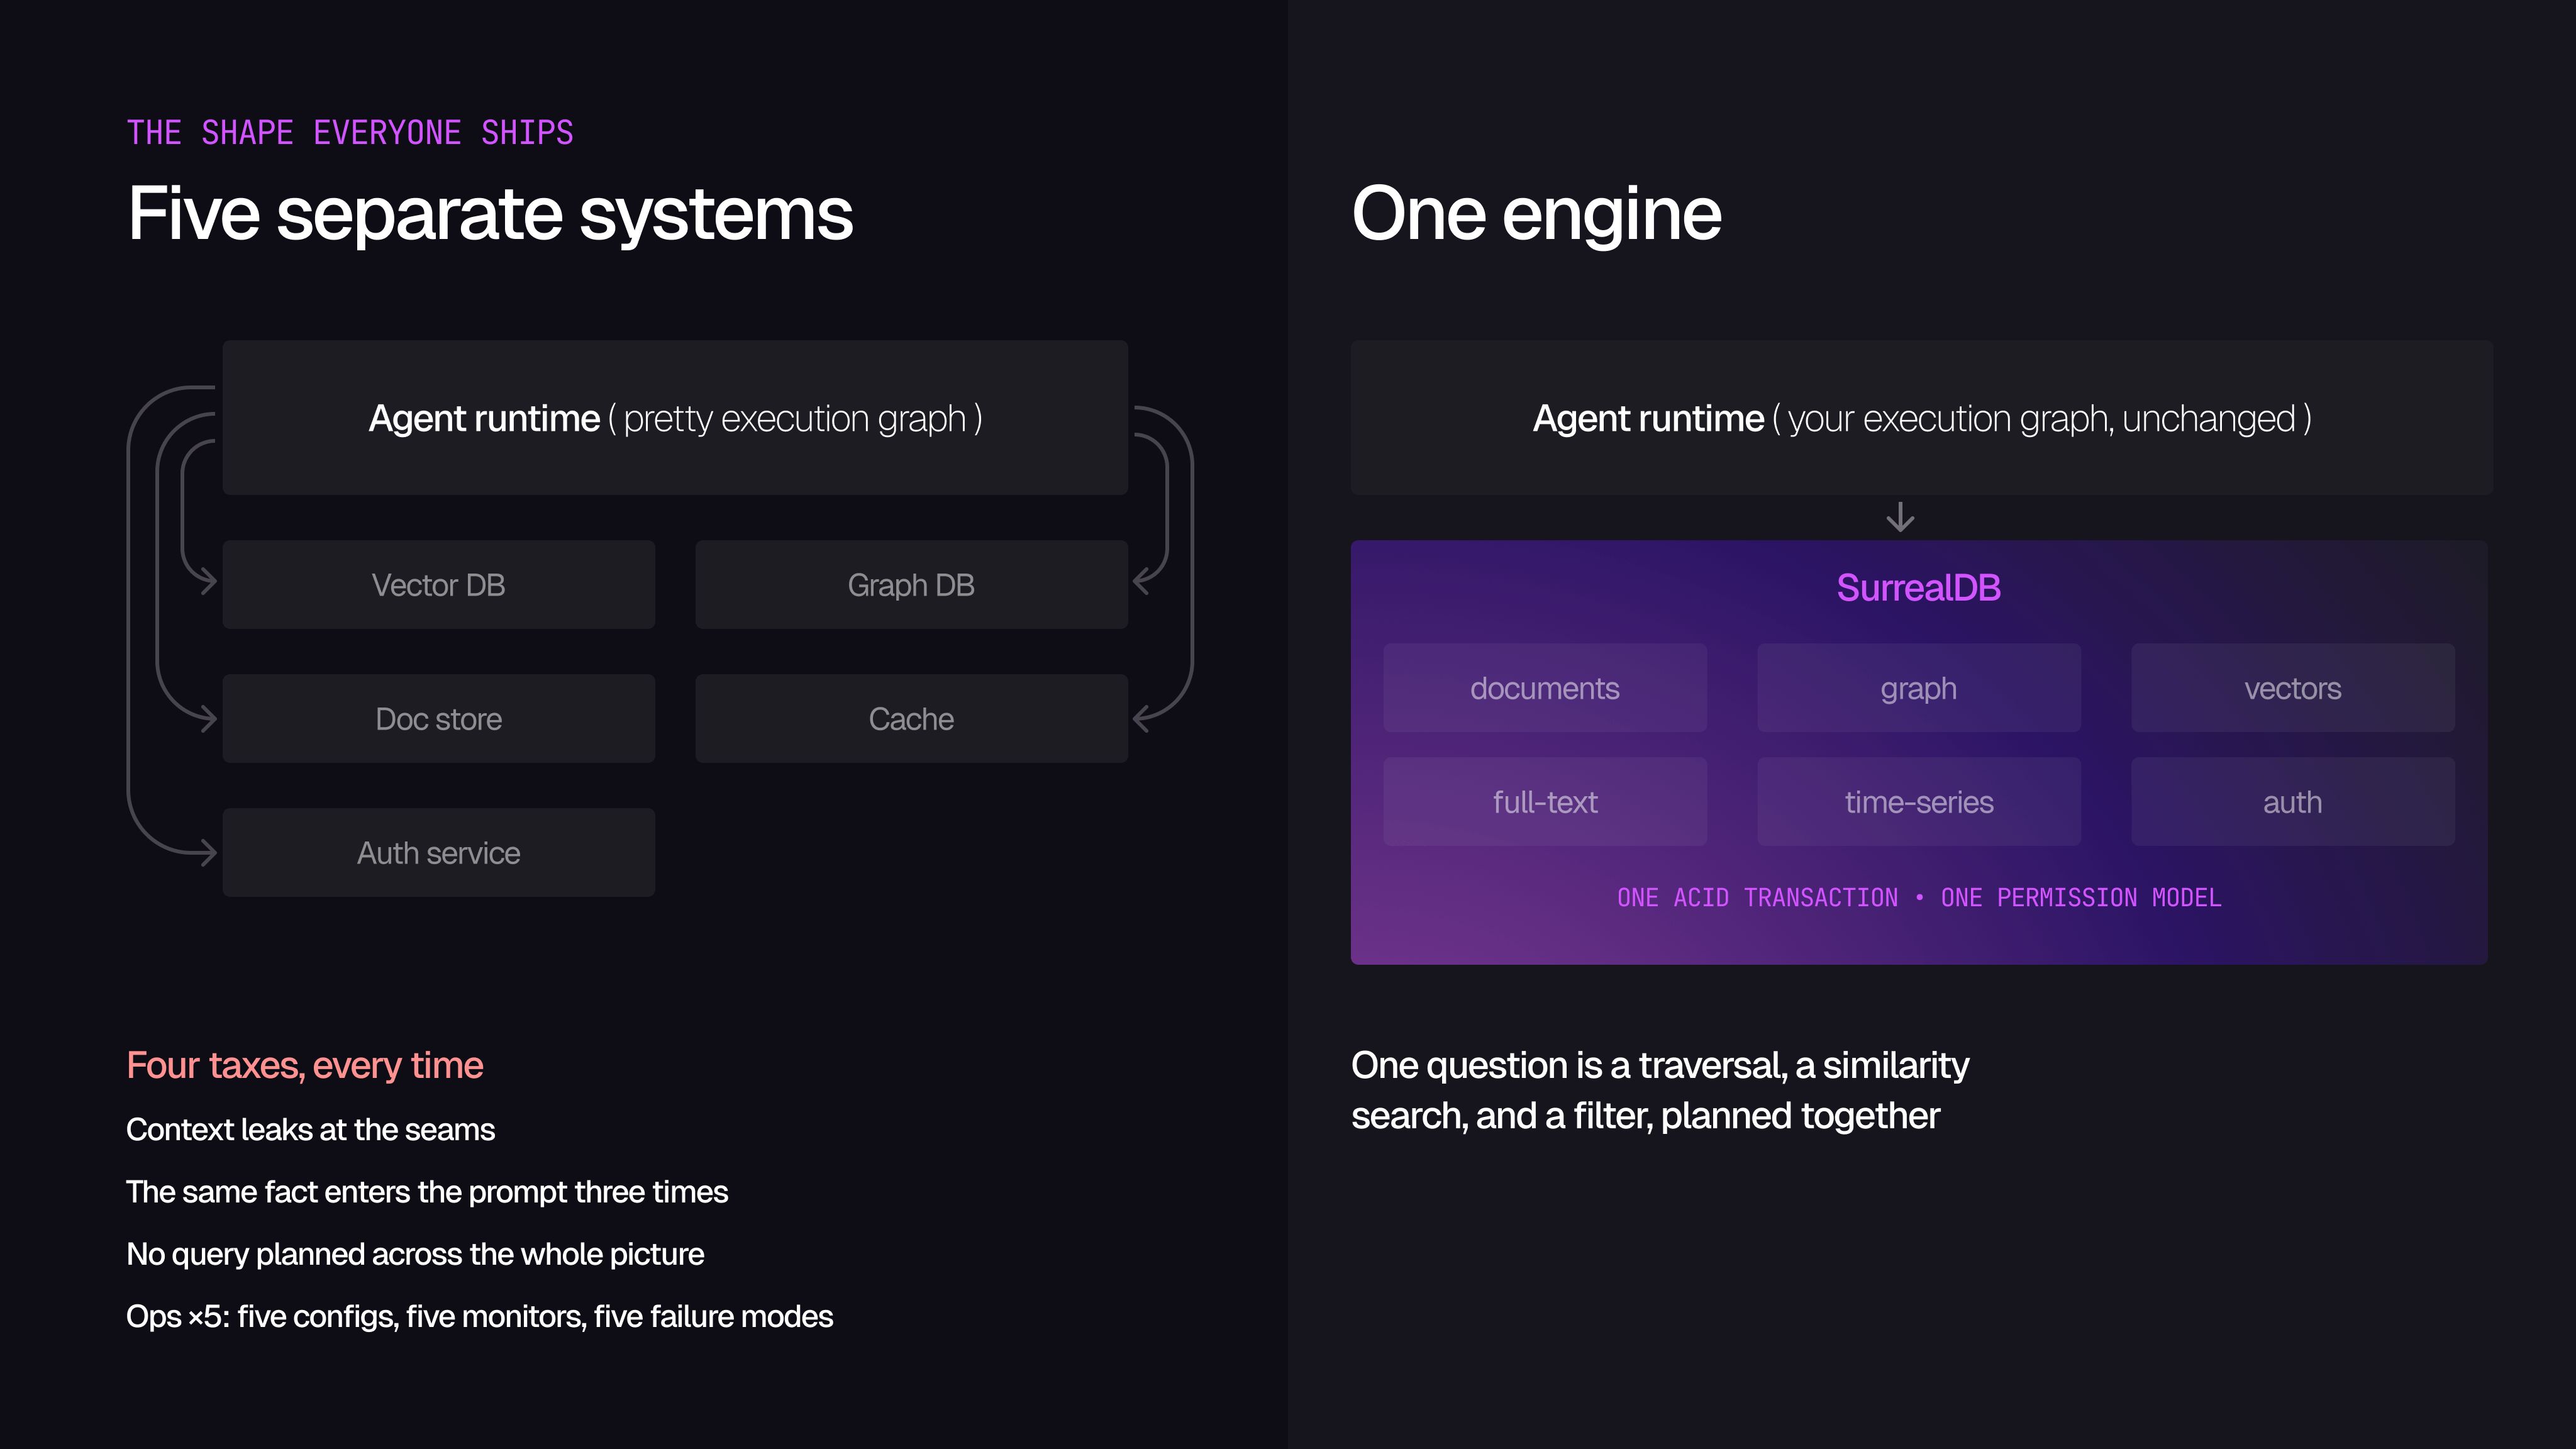This screenshot has width=2576, height=1449.
Task: Click the full-text tile
Action: (1545, 802)
